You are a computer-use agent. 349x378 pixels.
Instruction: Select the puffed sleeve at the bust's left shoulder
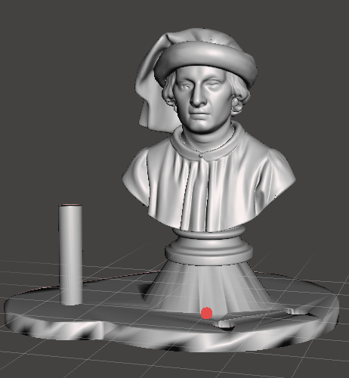tap(281, 174)
